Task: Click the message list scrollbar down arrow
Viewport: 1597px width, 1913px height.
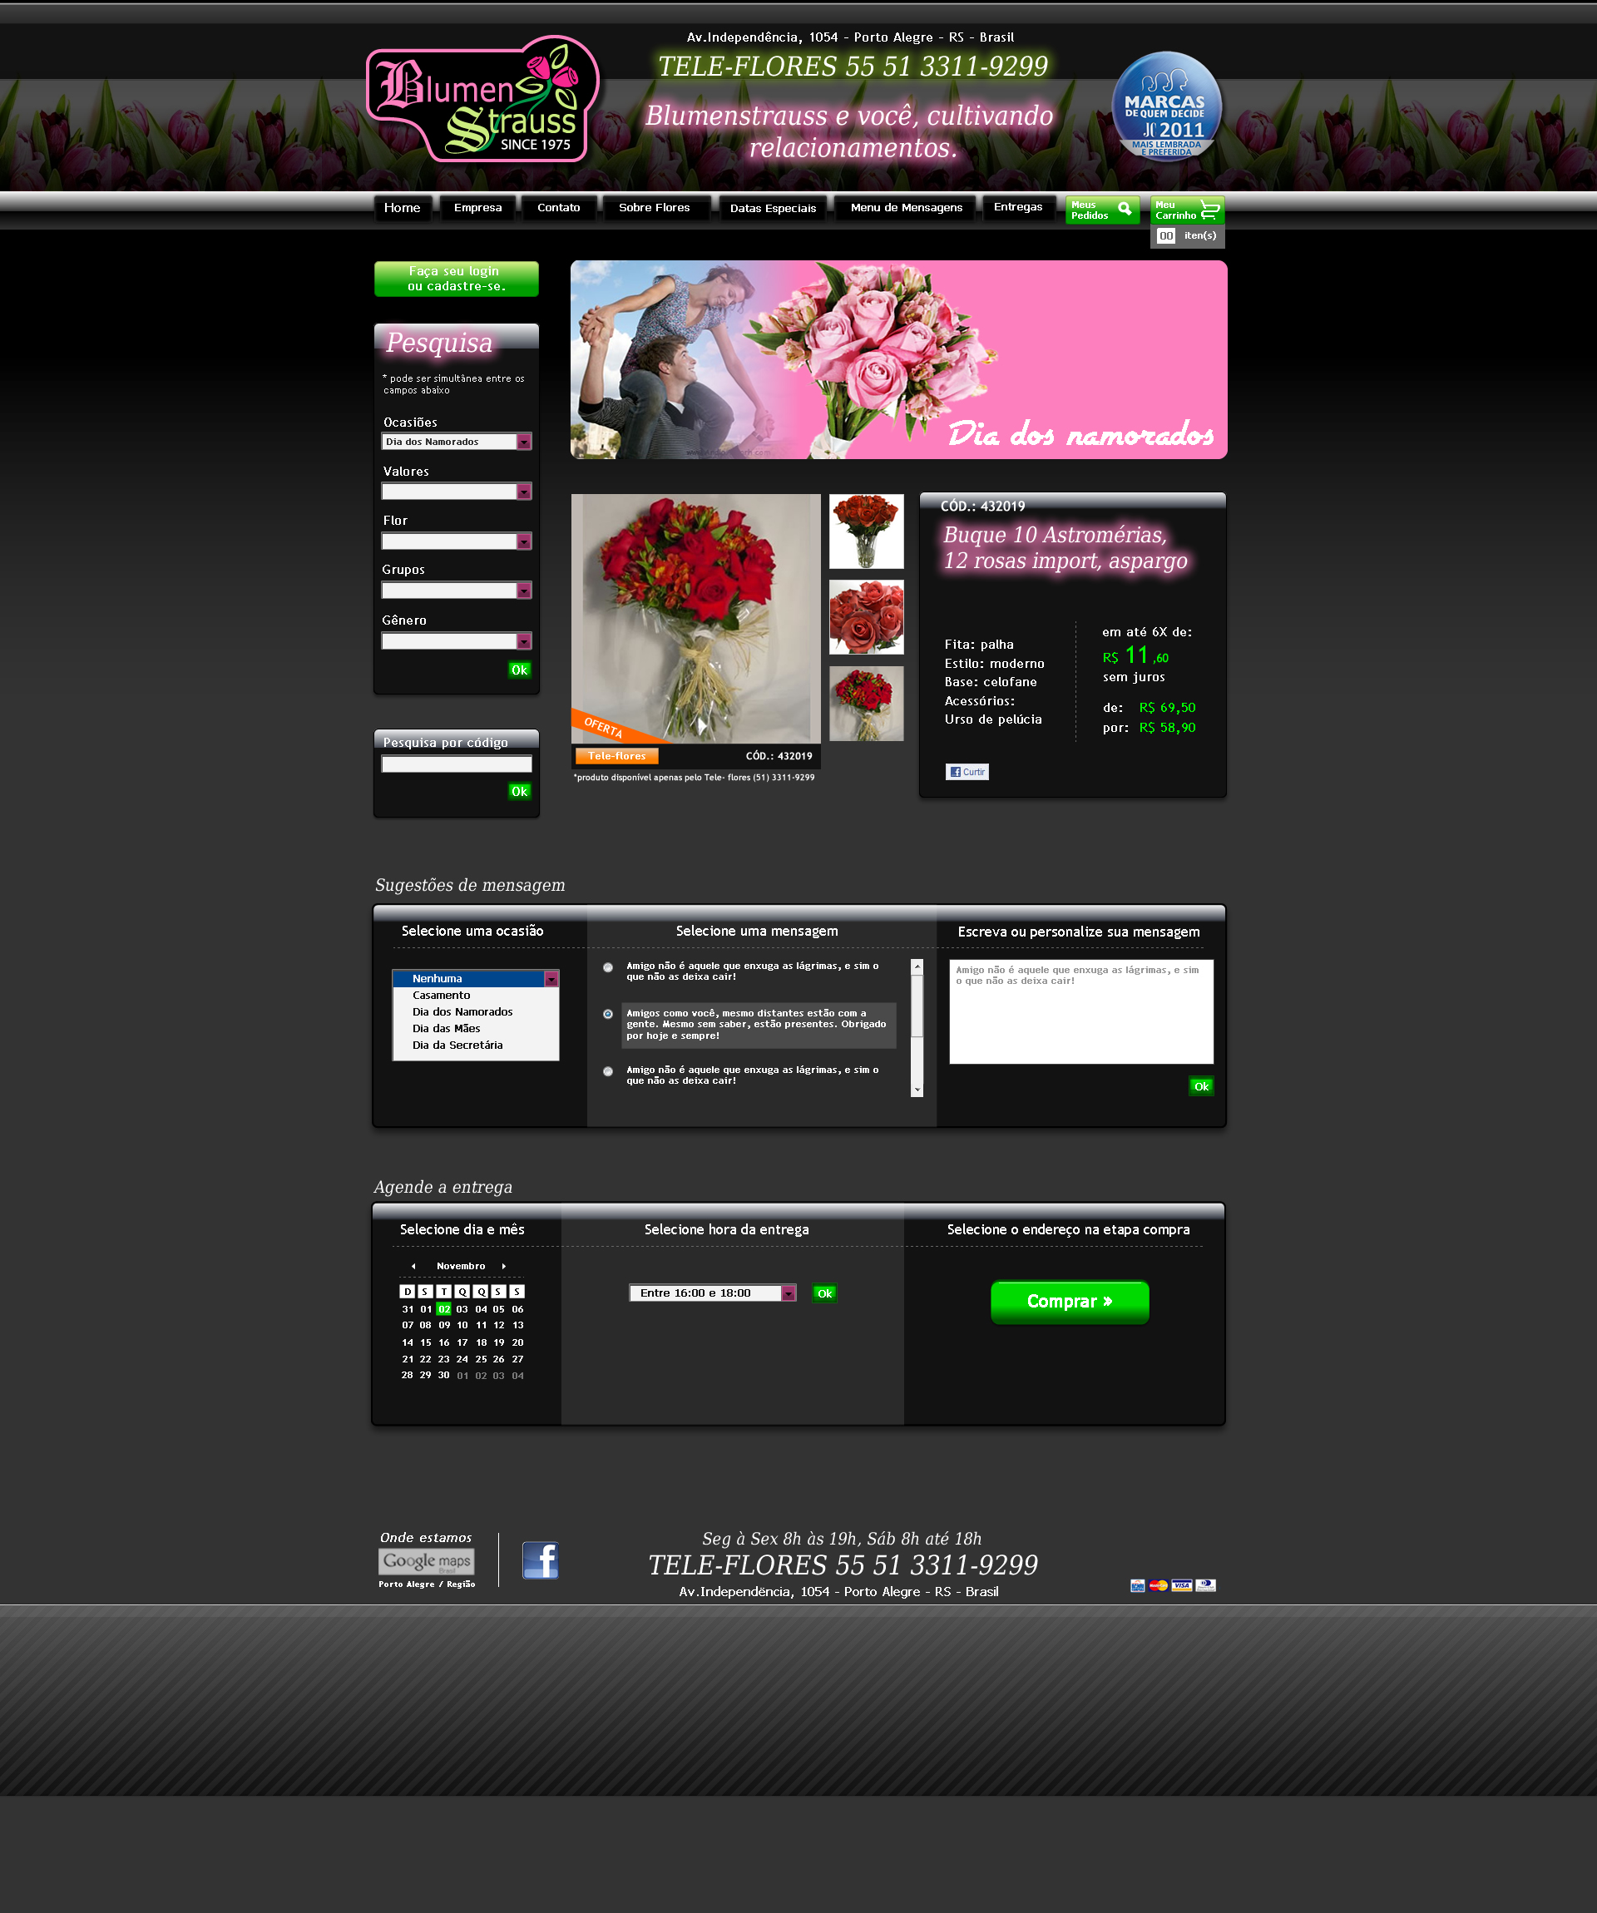Action: (x=917, y=1090)
